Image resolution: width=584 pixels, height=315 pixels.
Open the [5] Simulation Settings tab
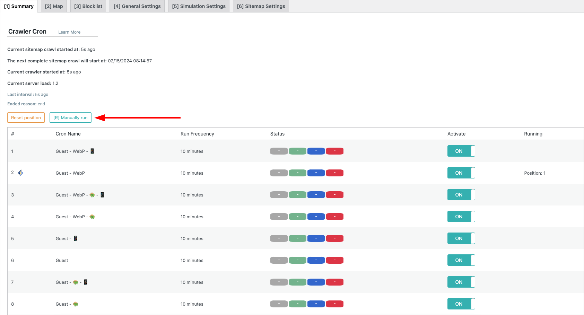click(x=199, y=6)
